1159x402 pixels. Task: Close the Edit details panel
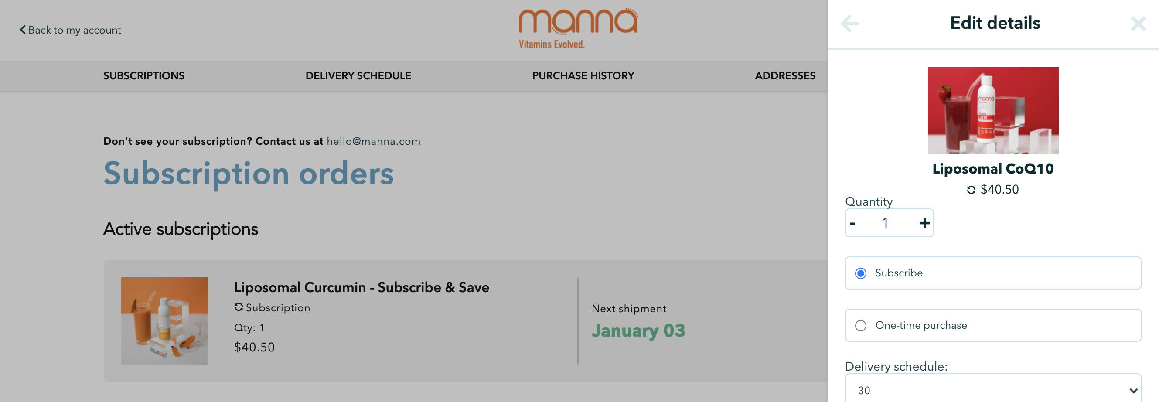click(x=1138, y=24)
